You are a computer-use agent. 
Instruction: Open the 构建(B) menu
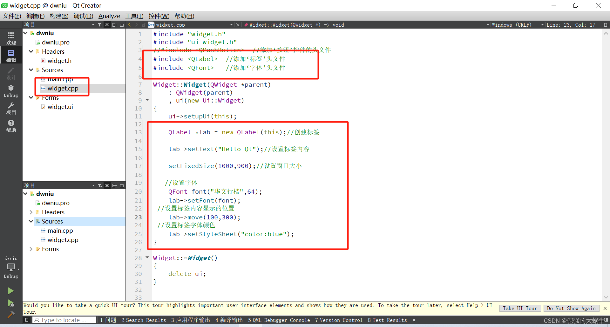coord(59,16)
